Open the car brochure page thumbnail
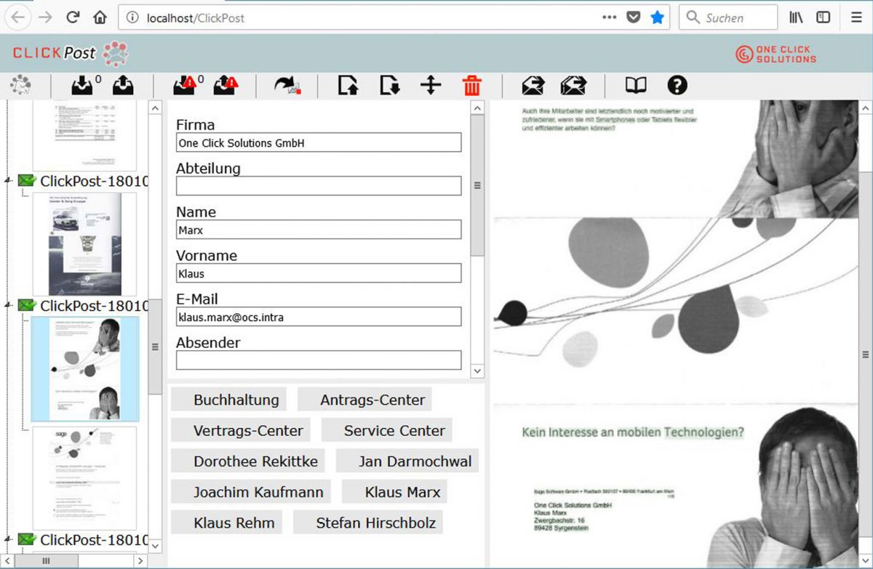 [84, 244]
